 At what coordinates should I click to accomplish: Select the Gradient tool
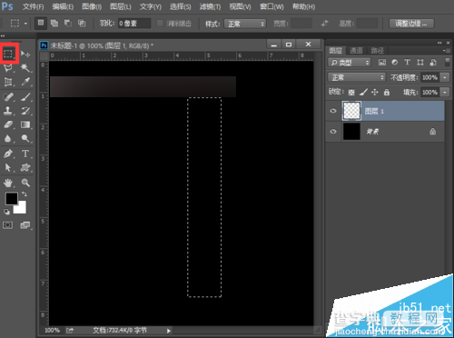point(25,124)
